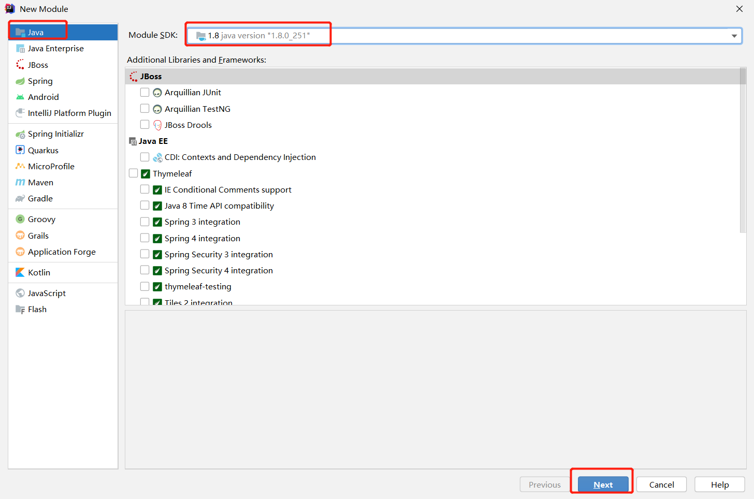
Task: Enable CDI Contexts and Dependency Injection checkbox
Action: coord(145,157)
